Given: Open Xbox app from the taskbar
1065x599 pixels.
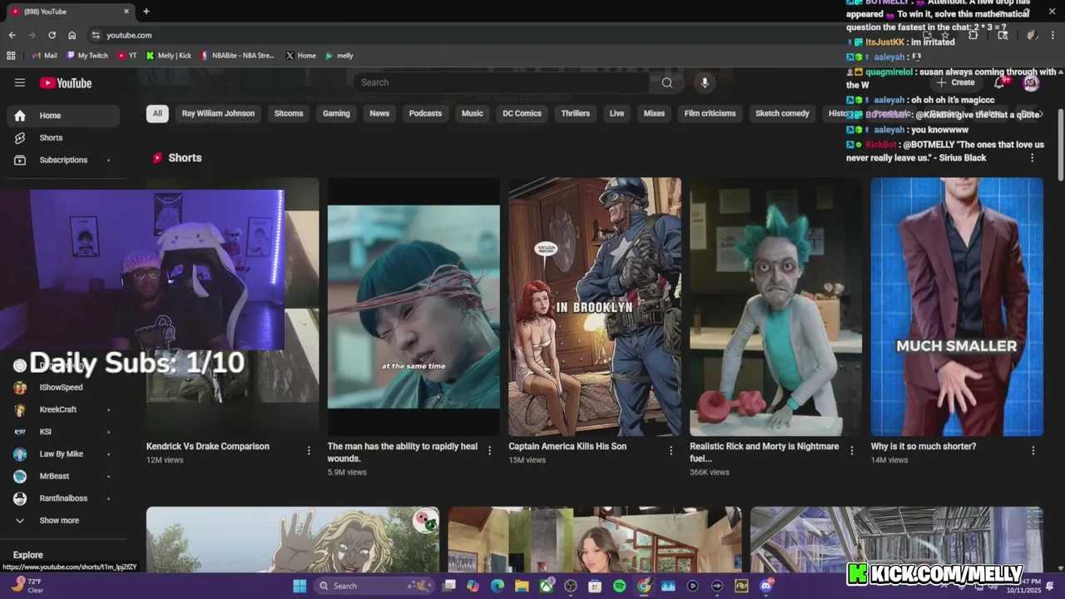Looking at the screenshot, I should pos(546,586).
